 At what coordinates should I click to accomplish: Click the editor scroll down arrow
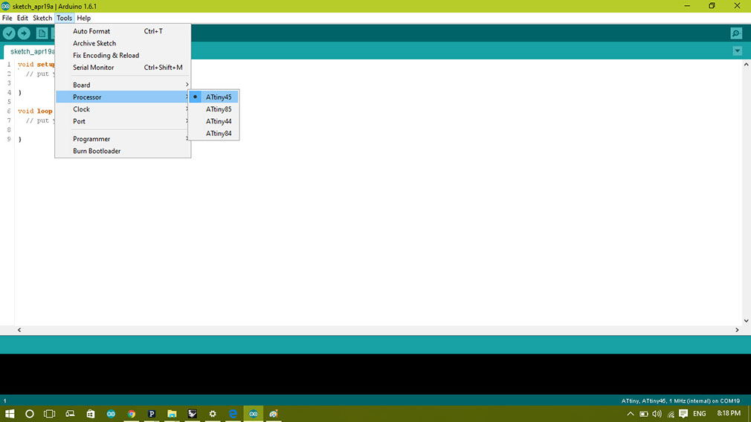747,320
